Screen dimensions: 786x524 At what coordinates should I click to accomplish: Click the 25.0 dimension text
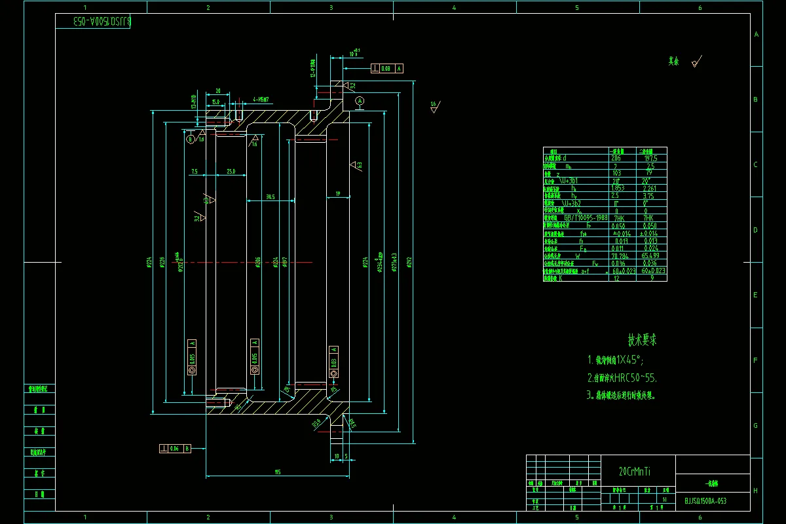click(231, 171)
